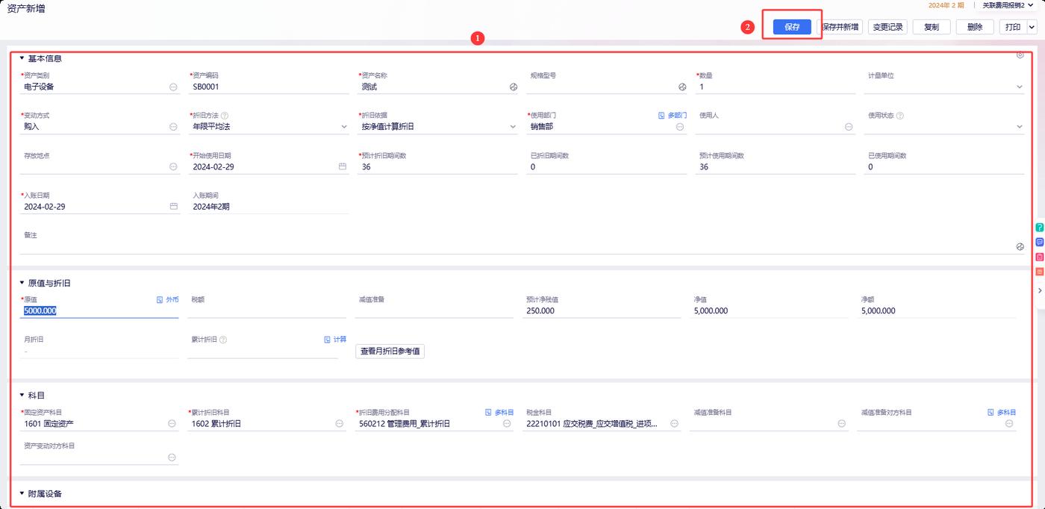
Task: Open the 固定资产科目 lookup ellipsis icon
Action: (x=173, y=424)
